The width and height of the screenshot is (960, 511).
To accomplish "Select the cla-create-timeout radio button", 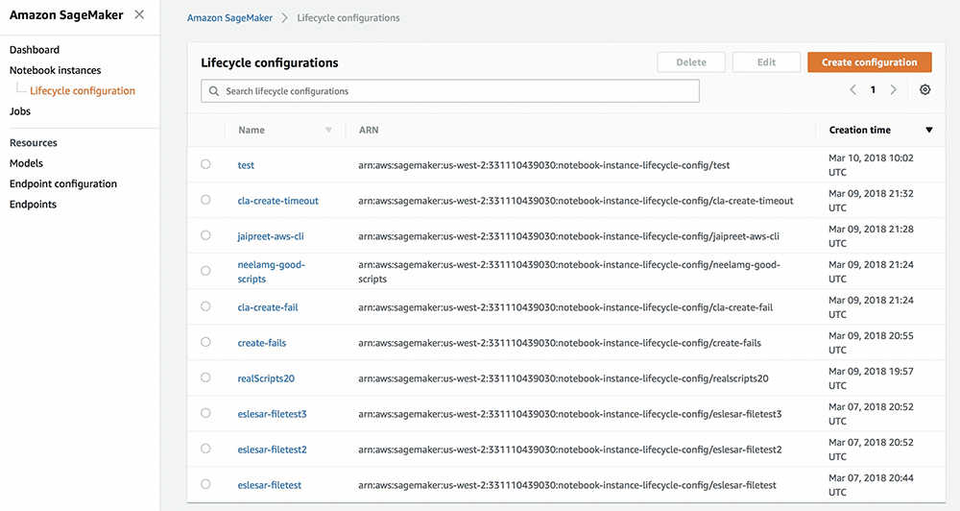I will point(205,200).
